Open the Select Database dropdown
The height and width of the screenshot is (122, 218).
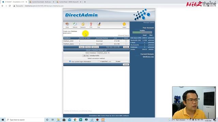(103, 53)
